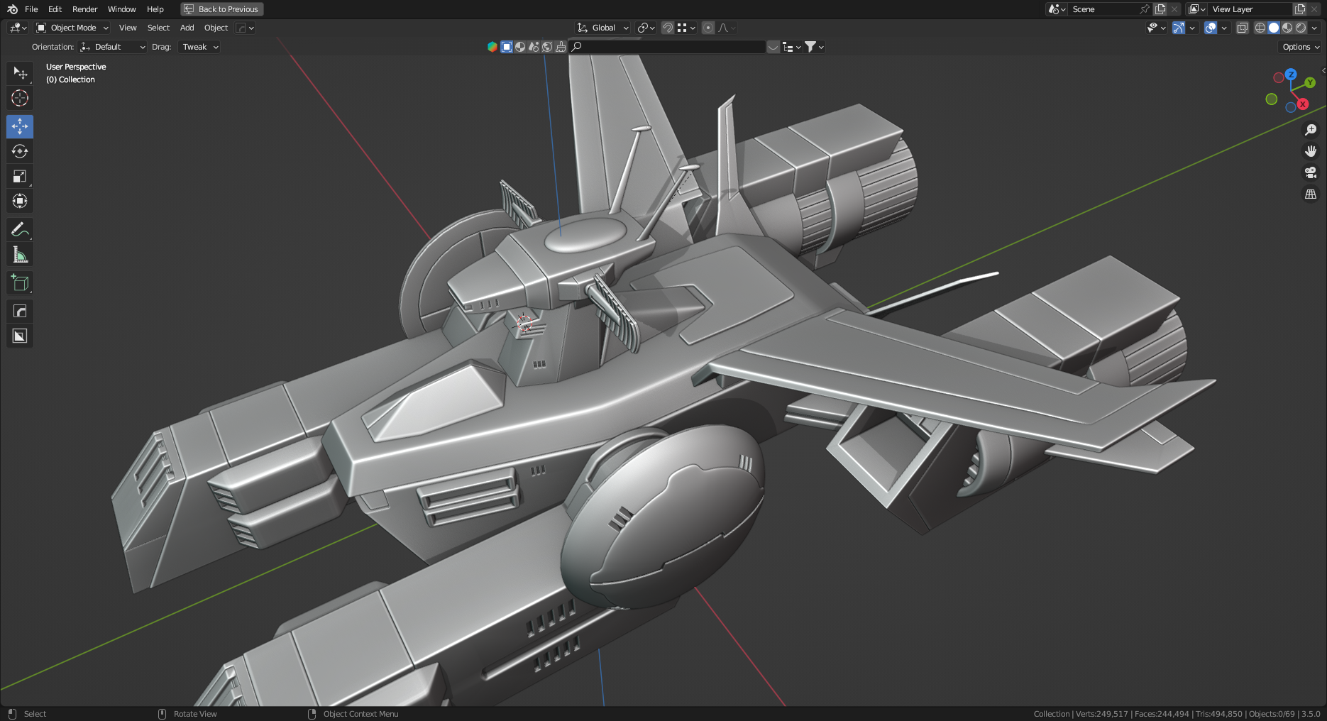This screenshot has height=721, width=1327.
Task: Switch perspective/orthographic grid gizmo
Action: coord(1311,194)
